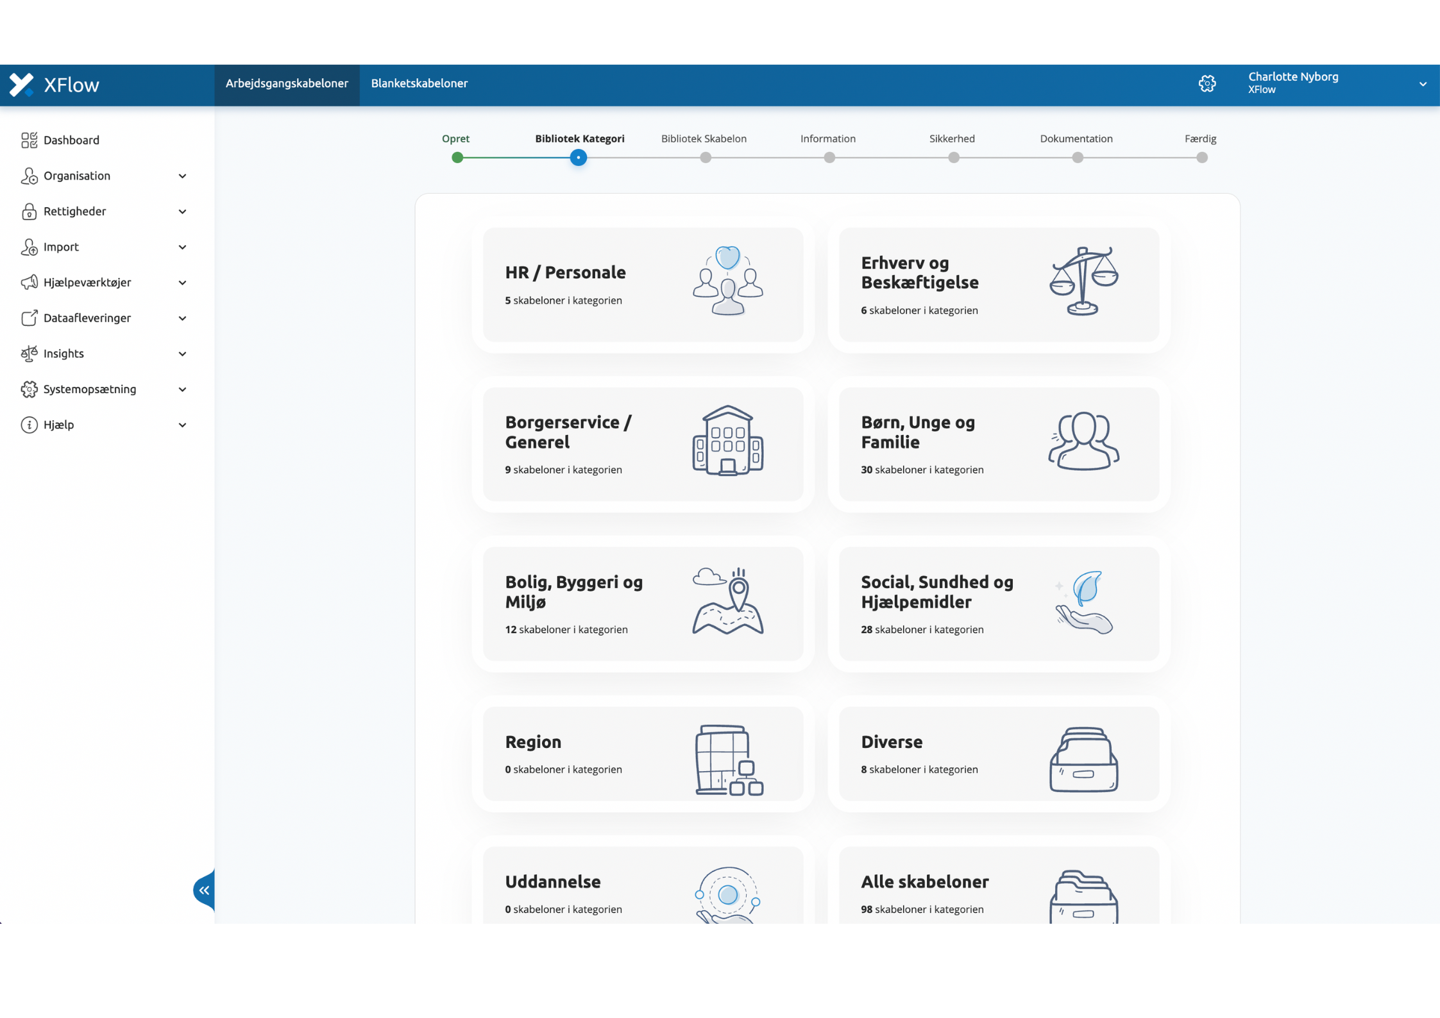
Task: Click the hand with leaf icon on Social, Sundhed
Action: [x=1083, y=602]
